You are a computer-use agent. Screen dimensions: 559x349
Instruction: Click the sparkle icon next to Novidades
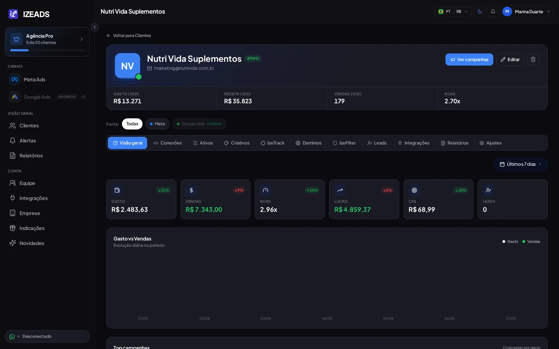pyautogui.click(x=13, y=243)
